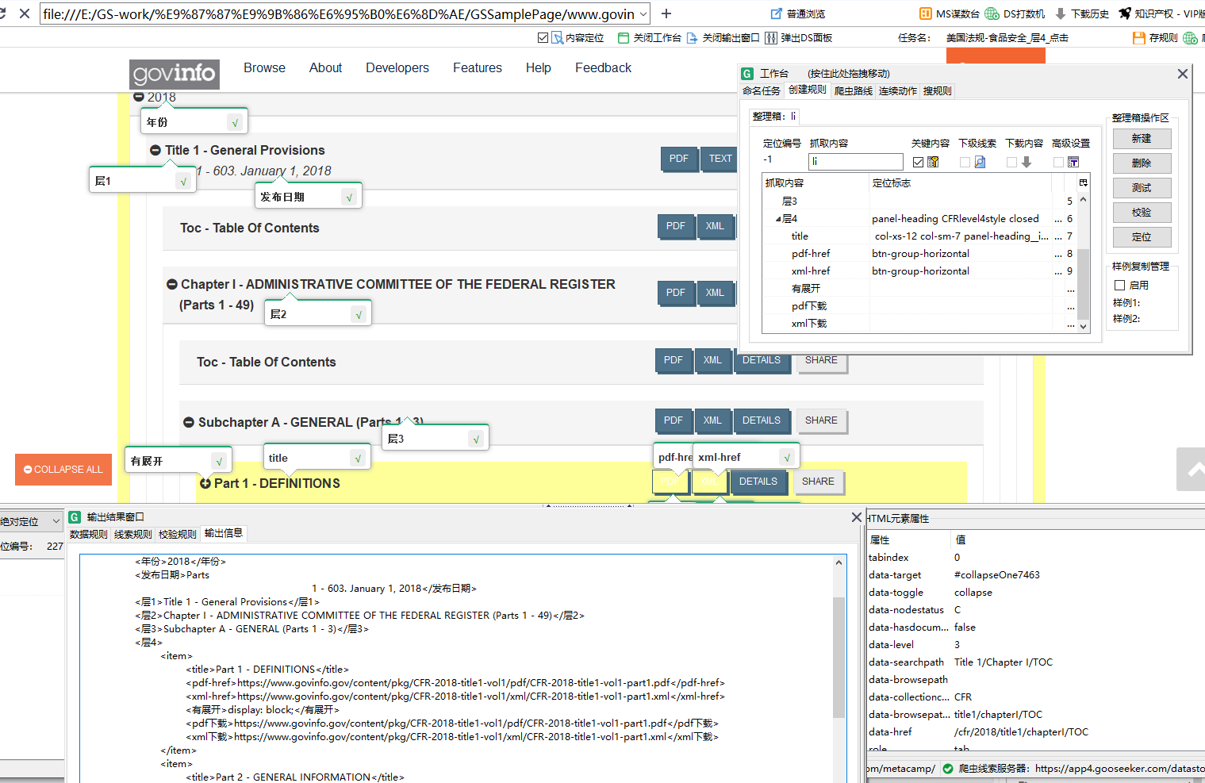
Task: Open the Help menu item
Action: tap(539, 68)
